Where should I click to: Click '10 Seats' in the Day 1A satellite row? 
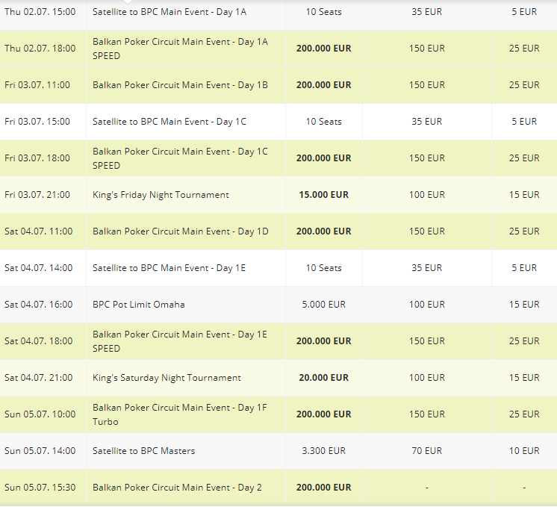point(323,12)
